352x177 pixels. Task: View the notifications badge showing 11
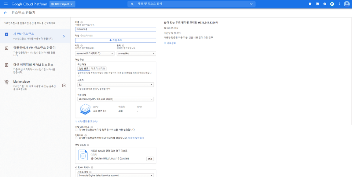(332, 4)
